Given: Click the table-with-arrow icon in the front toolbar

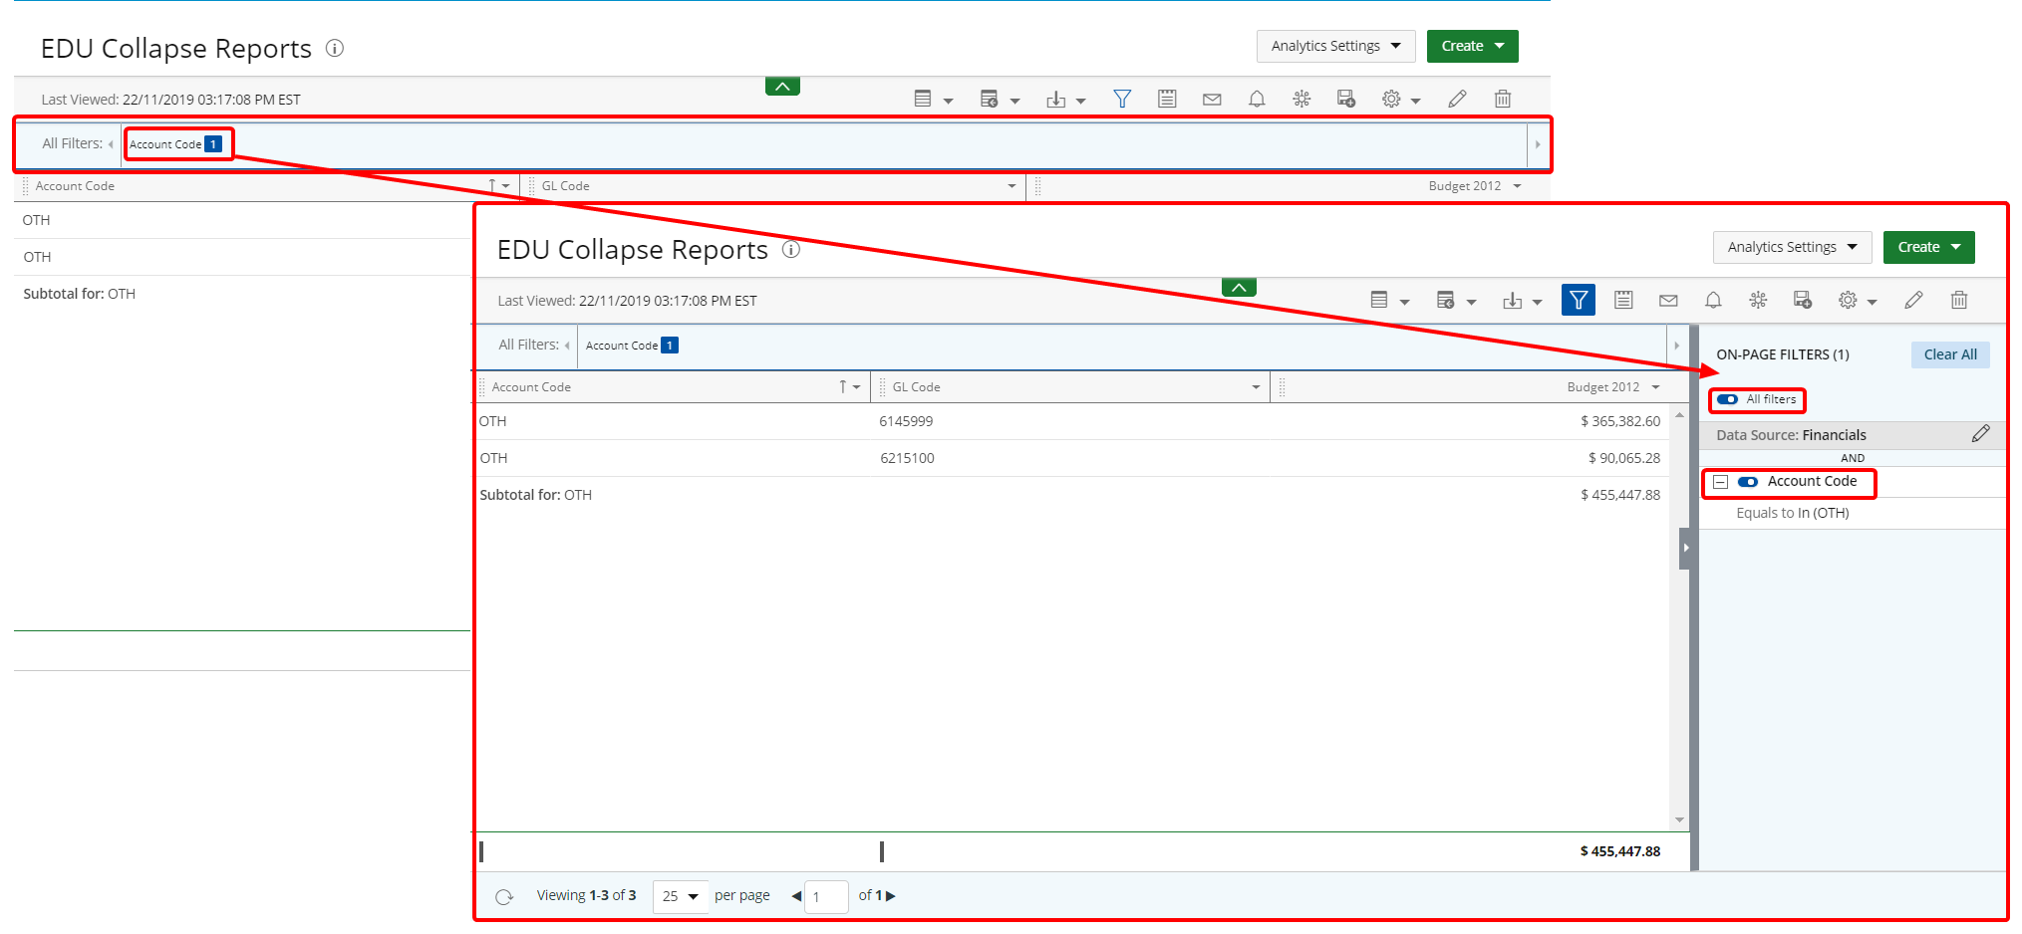Looking at the screenshot, I should tap(1446, 300).
